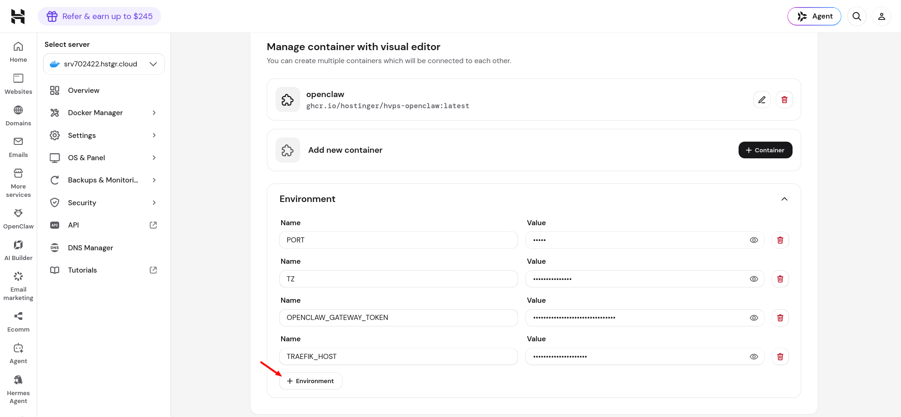Click the Refer & earn up to $245 banner
The width and height of the screenshot is (901, 417).
pyautogui.click(x=99, y=16)
